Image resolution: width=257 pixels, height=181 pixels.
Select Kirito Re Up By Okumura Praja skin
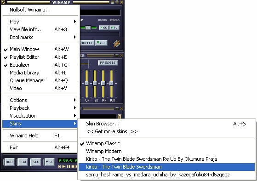(166, 159)
